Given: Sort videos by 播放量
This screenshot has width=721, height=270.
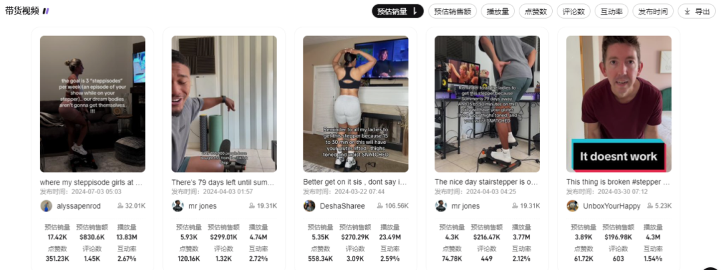Looking at the screenshot, I should coord(497,11).
